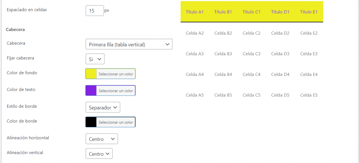Select table cell Celda D3
The width and height of the screenshot is (359, 163).
[x=280, y=54]
